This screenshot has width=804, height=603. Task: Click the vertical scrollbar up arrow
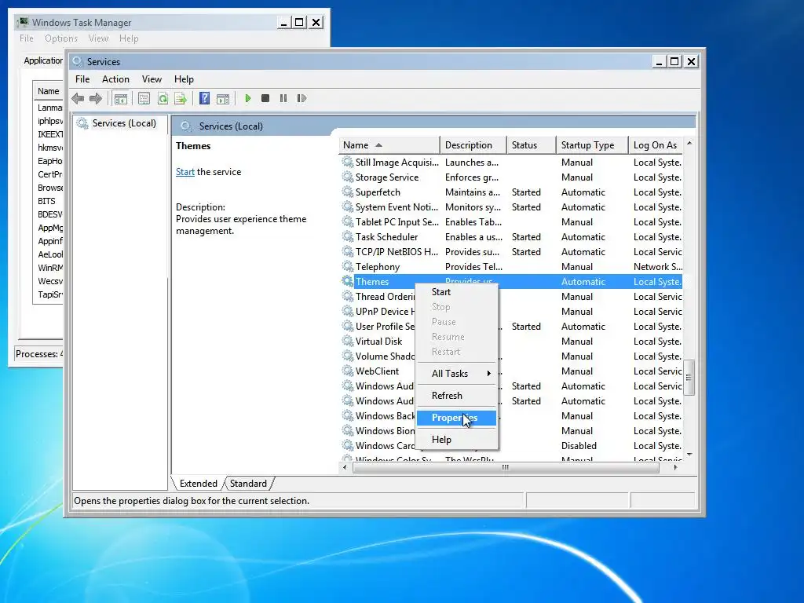click(x=689, y=143)
